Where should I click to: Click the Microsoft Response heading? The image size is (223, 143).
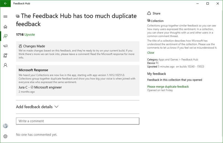33,70
